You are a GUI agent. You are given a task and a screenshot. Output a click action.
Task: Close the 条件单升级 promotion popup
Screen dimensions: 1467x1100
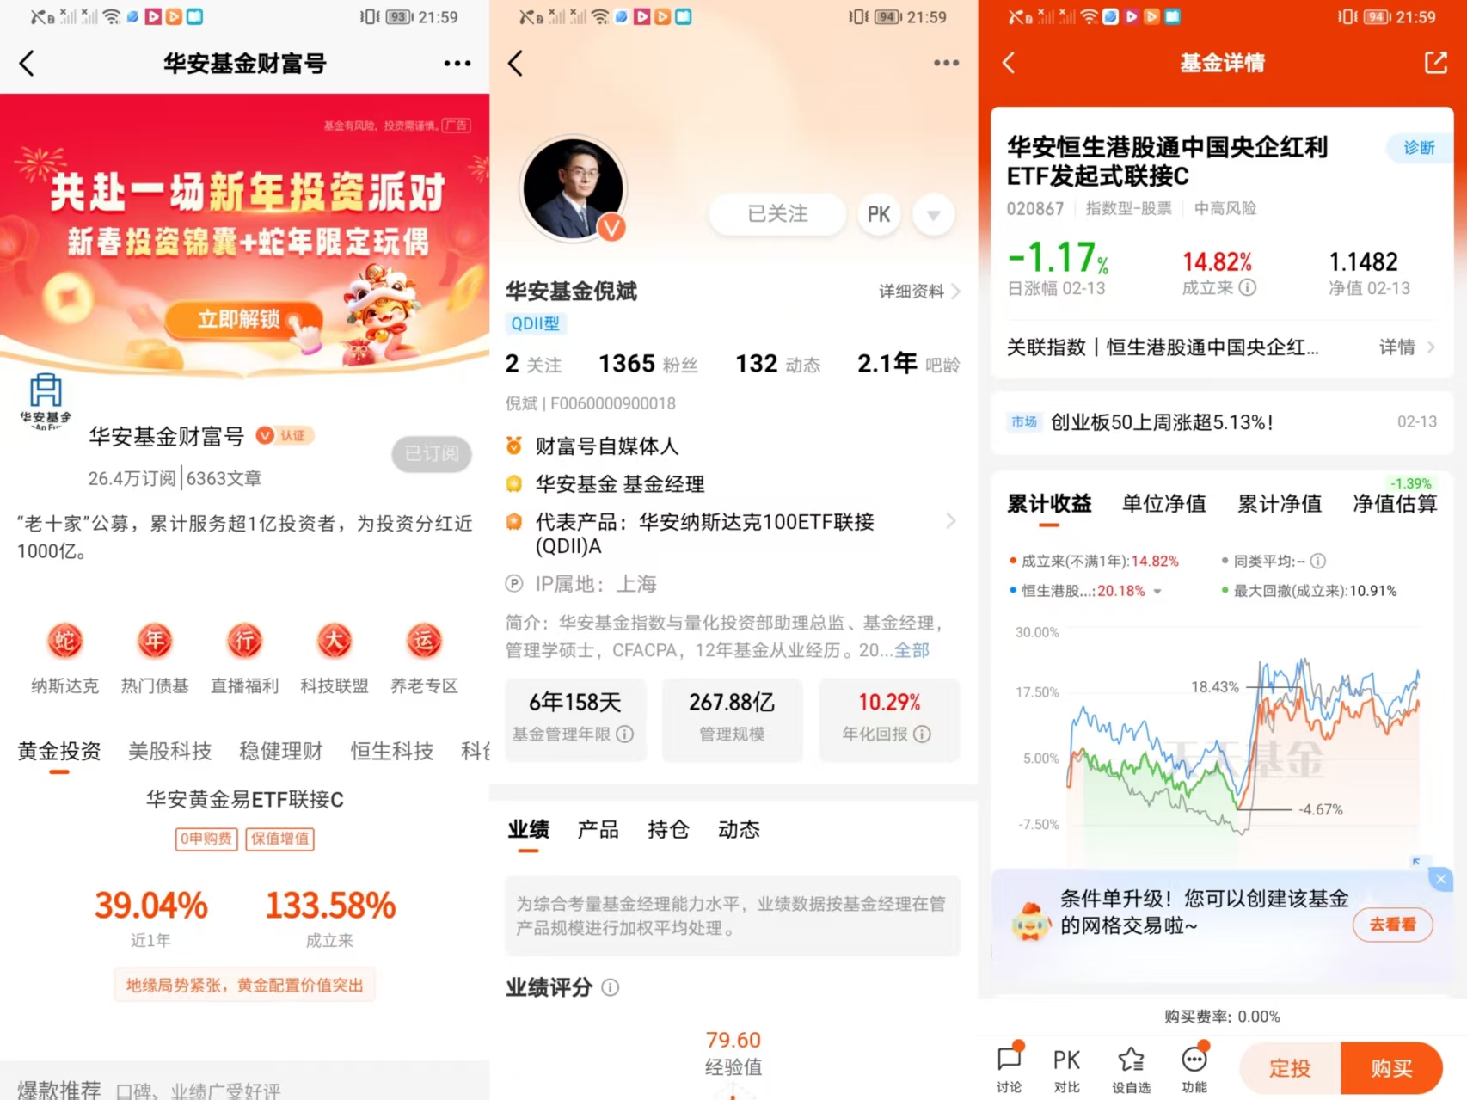[1441, 879]
